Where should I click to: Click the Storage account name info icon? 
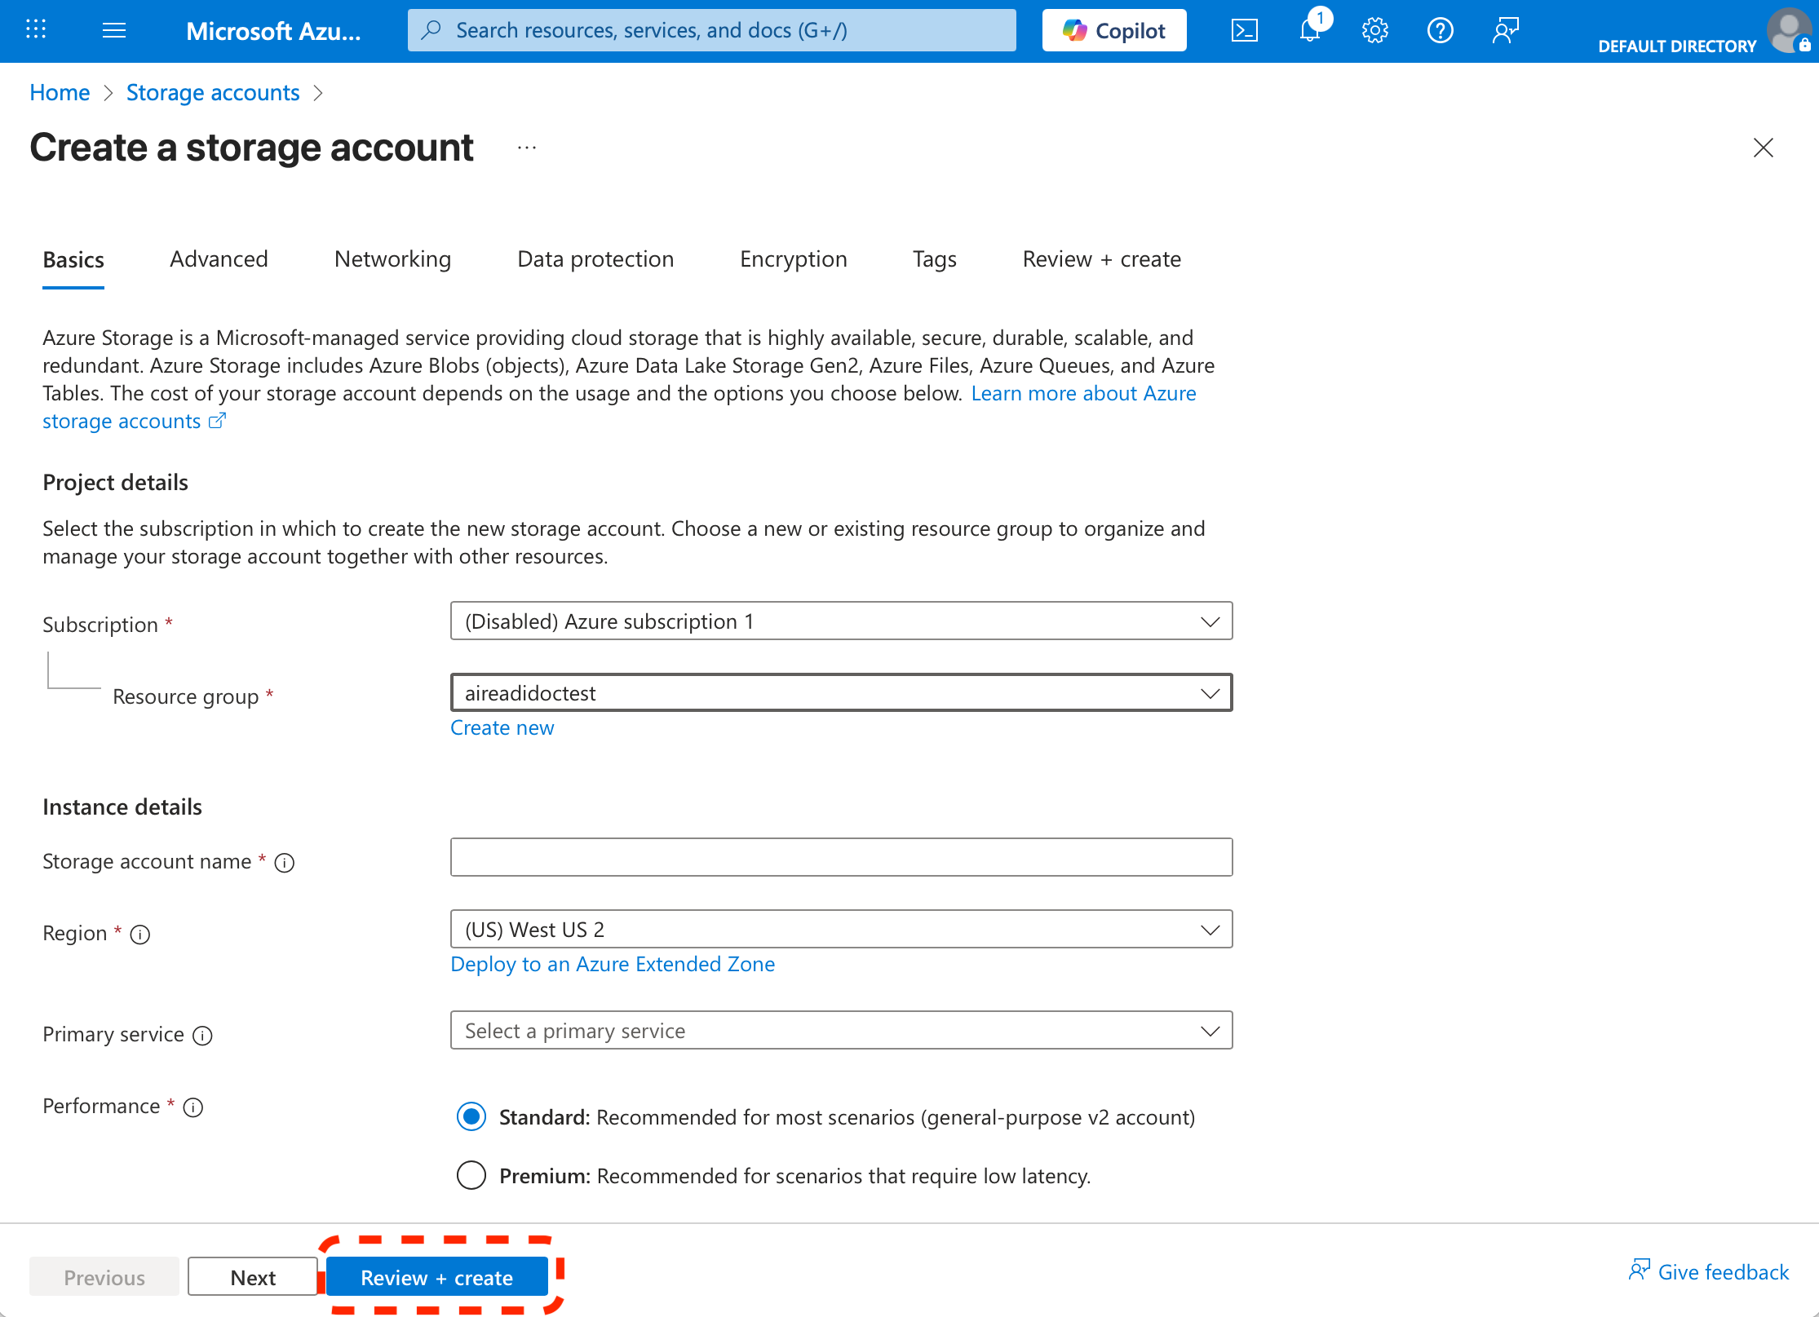(285, 863)
